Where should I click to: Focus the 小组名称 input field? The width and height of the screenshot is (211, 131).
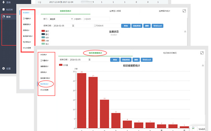tap(96, 19)
